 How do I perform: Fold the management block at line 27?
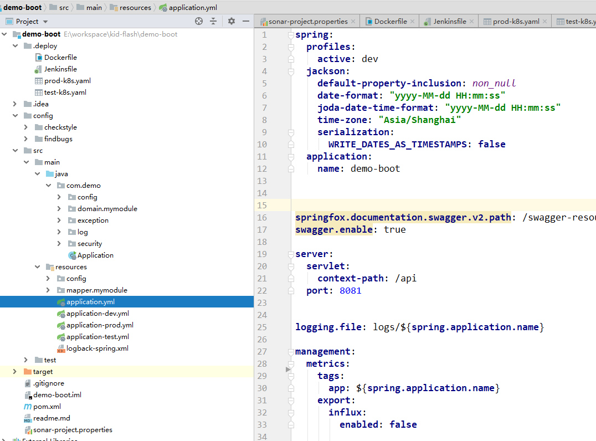click(x=291, y=352)
